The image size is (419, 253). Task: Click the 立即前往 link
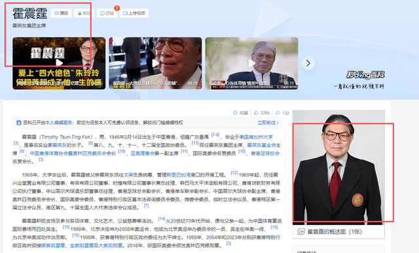(268, 123)
